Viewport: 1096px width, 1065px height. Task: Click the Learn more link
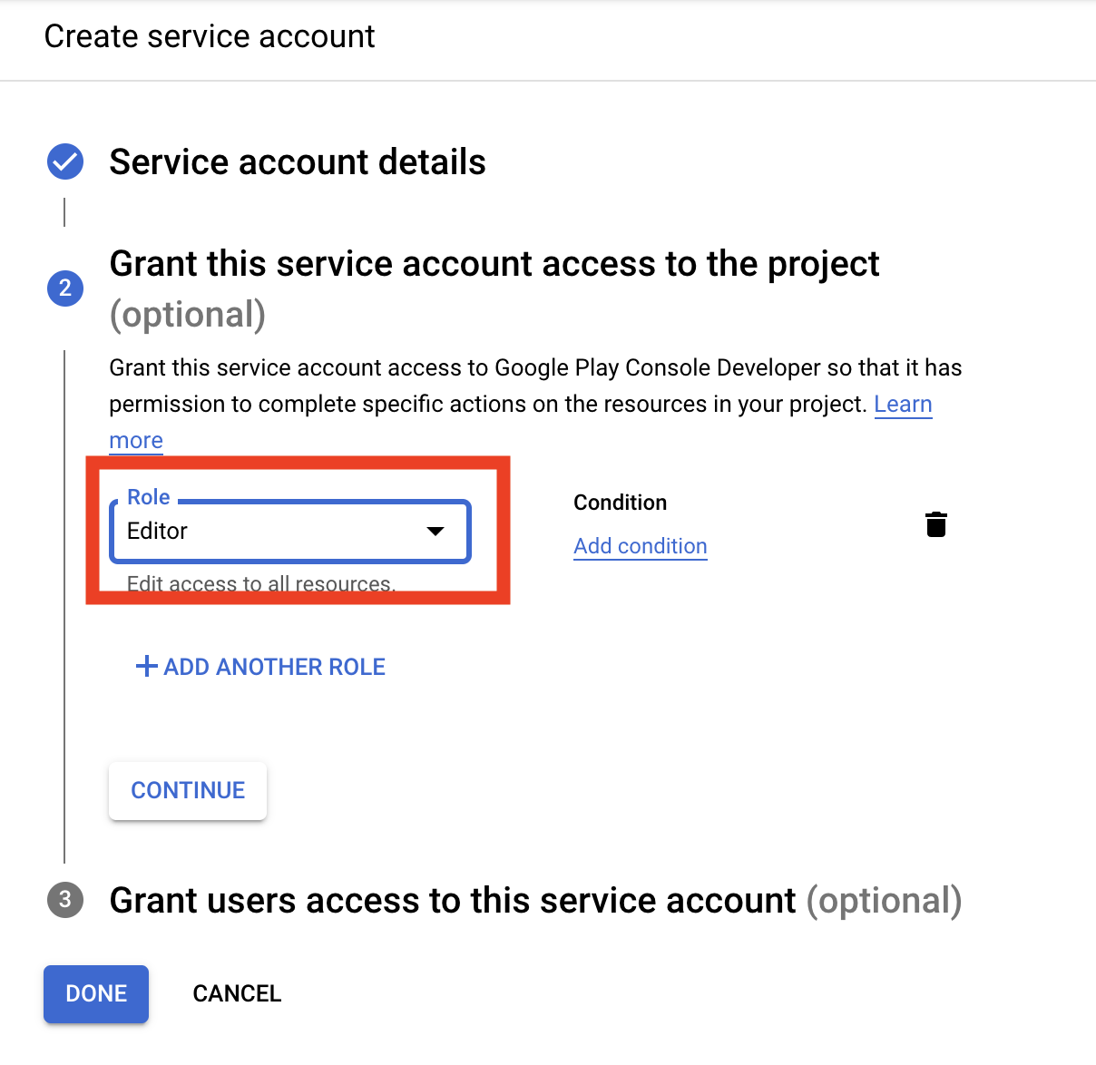[903, 405]
